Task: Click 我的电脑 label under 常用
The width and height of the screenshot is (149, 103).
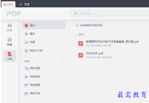Action: coord(35,77)
